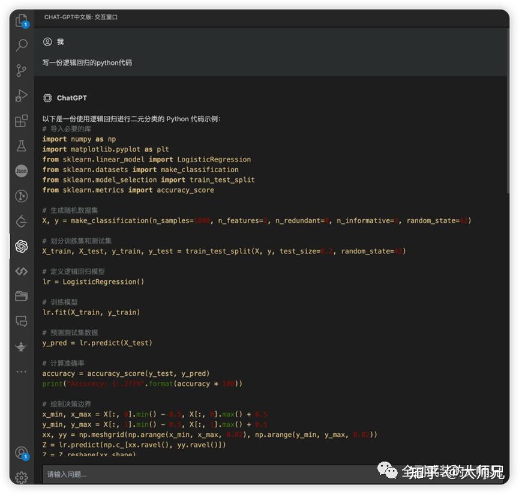The height and width of the screenshot is (494, 519).
Task: Open the Search view icon
Action: pyautogui.click(x=22, y=46)
